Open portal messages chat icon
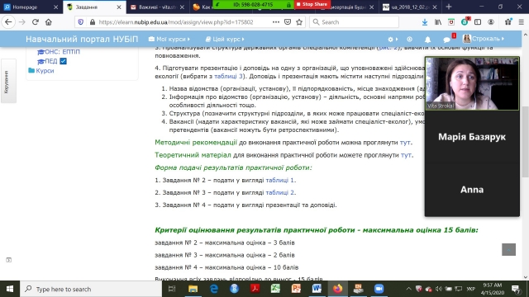Screen dimensions: 529x297 point(447,40)
